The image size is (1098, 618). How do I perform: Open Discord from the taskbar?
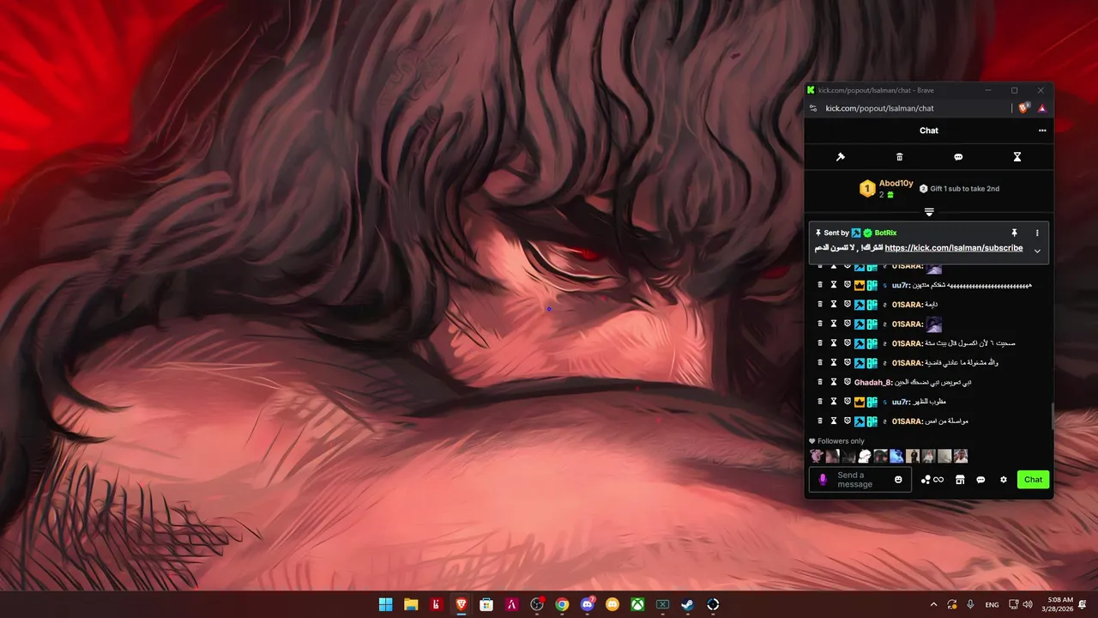[588, 604]
